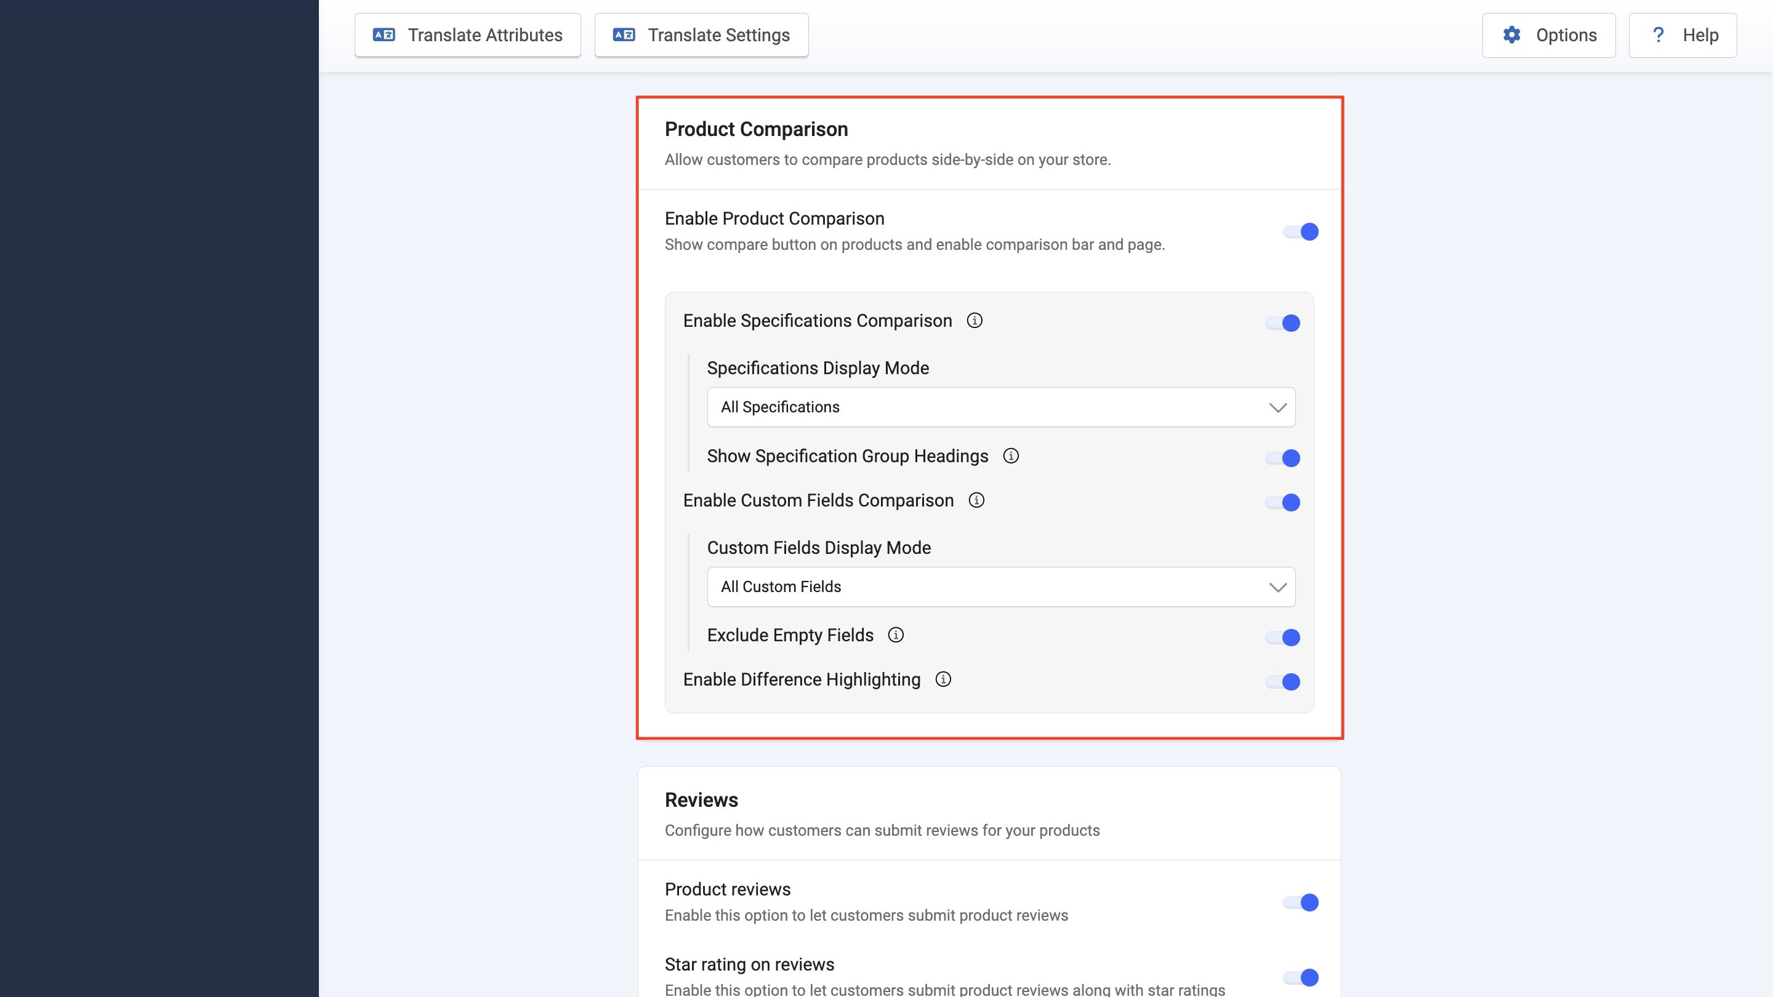Toggle the Product reviews switch
This screenshot has height=997, width=1773.
(1301, 903)
